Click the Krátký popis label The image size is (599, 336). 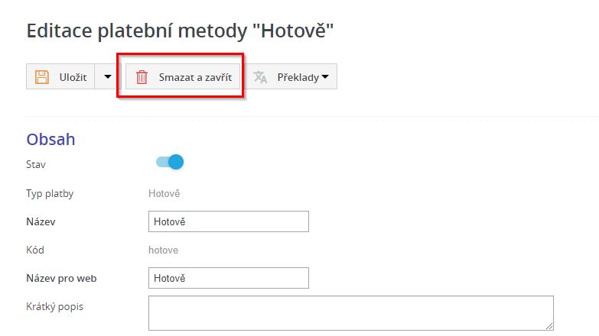click(x=55, y=306)
